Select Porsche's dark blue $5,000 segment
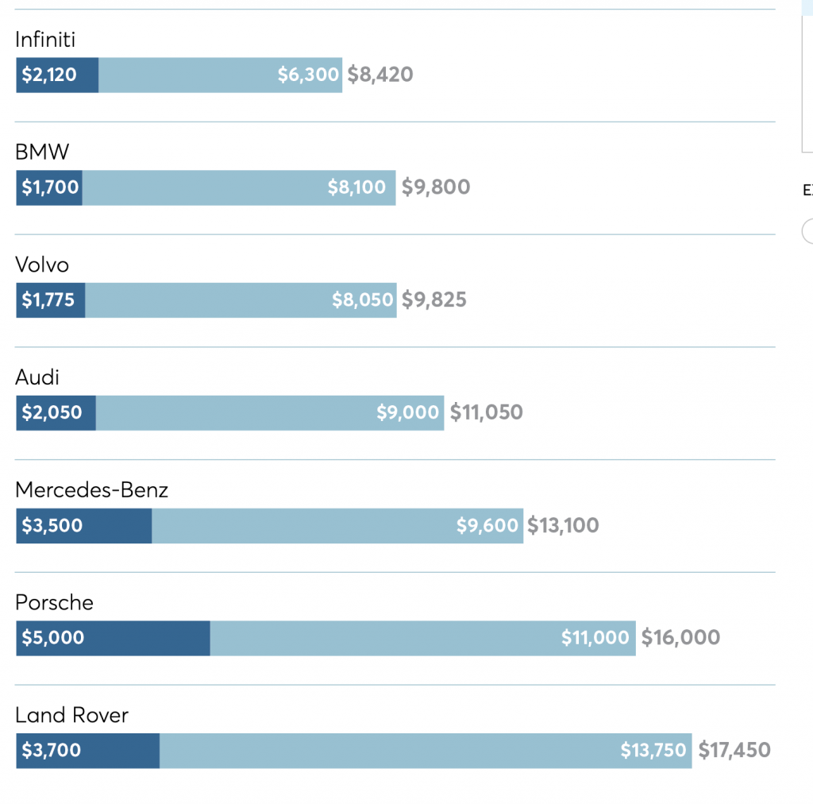Viewport: 813px width, 804px height. (x=113, y=638)
